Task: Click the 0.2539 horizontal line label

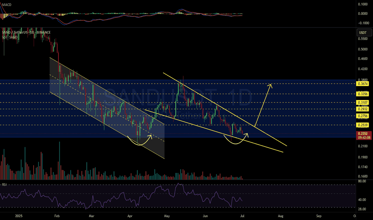Action: click(x=363, y=125)
